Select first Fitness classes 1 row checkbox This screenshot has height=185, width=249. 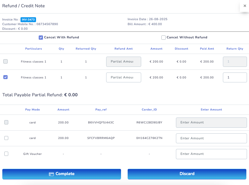click(x=5, y=61)
